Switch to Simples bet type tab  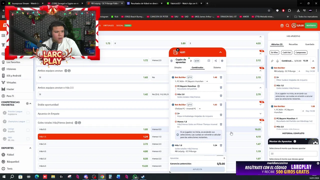click(x=178, y=67)
